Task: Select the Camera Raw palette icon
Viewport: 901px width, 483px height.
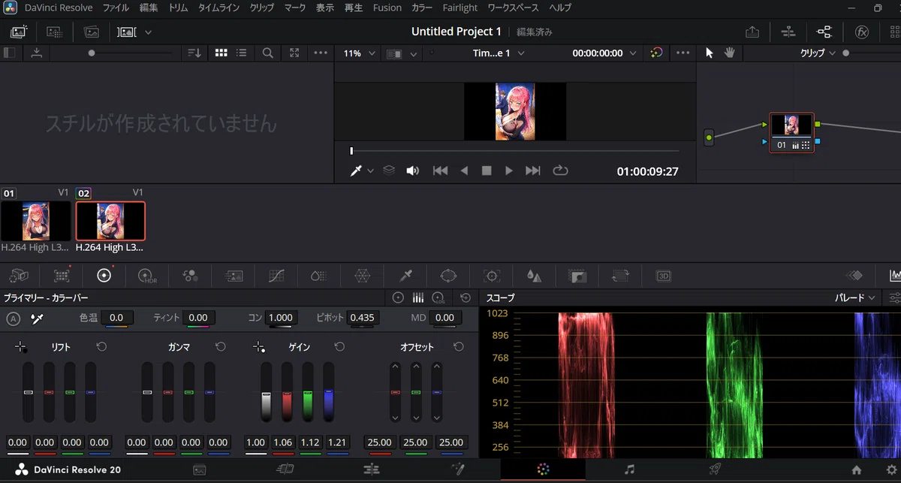Action: pyautogui.click(x=19, y=276)
